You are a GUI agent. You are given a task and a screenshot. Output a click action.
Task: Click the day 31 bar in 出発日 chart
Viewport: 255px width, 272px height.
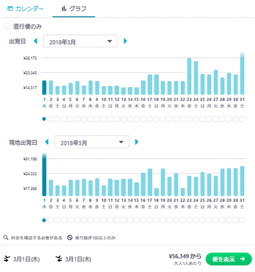pyautogui.click(x=242, y=73)
